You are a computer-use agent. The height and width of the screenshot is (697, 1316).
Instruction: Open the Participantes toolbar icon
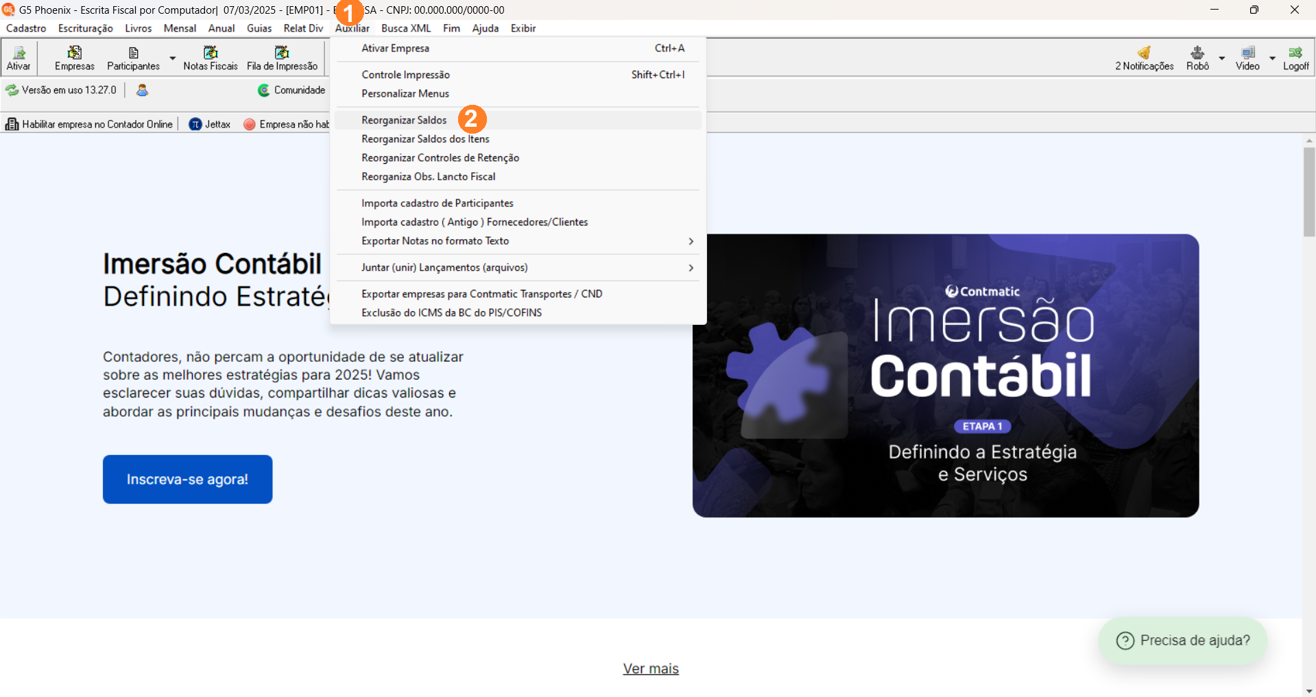click(x=133, y=58)
